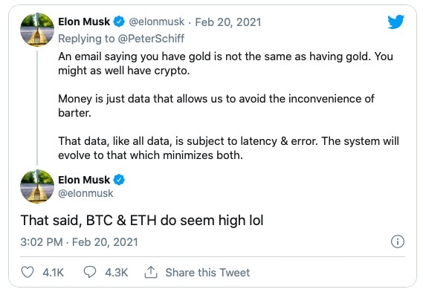
Task: Click the 4.3K replies count
Action: tap(117, 273)
